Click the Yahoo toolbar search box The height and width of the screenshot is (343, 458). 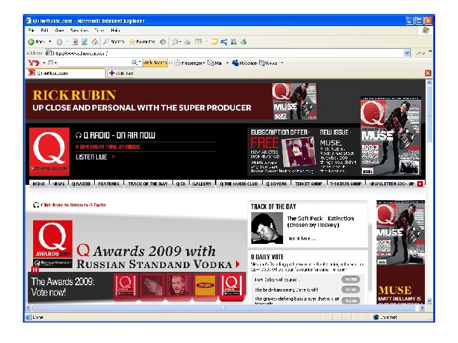[95, 63]
